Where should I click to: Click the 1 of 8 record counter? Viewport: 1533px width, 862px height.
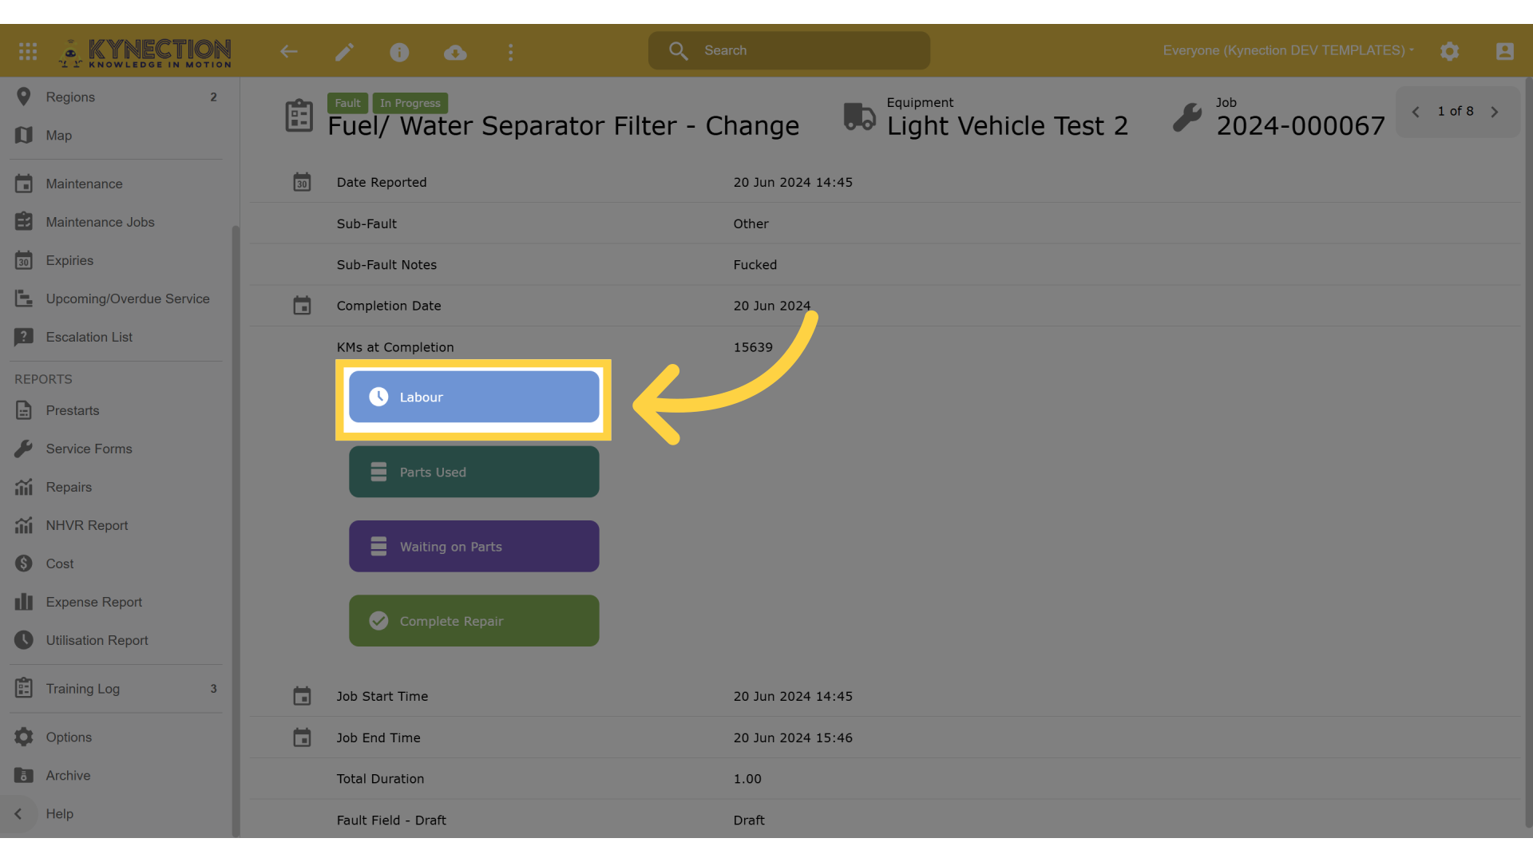tap(1456, 112)
